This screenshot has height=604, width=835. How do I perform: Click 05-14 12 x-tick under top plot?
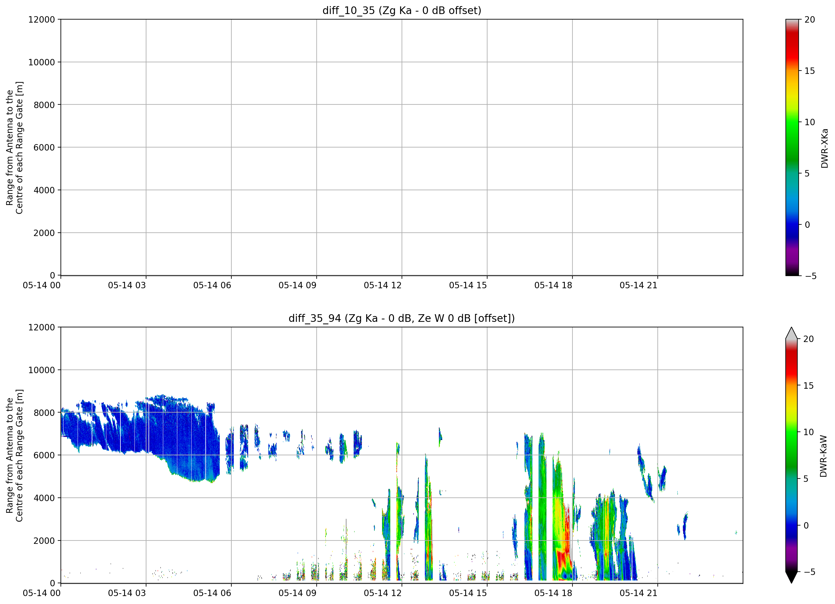(383, 286)
